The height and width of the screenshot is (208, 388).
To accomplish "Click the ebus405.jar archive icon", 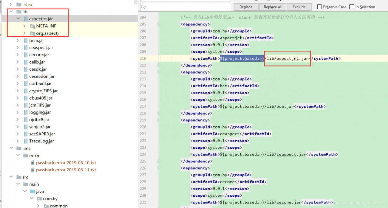I will coord(26,98).
